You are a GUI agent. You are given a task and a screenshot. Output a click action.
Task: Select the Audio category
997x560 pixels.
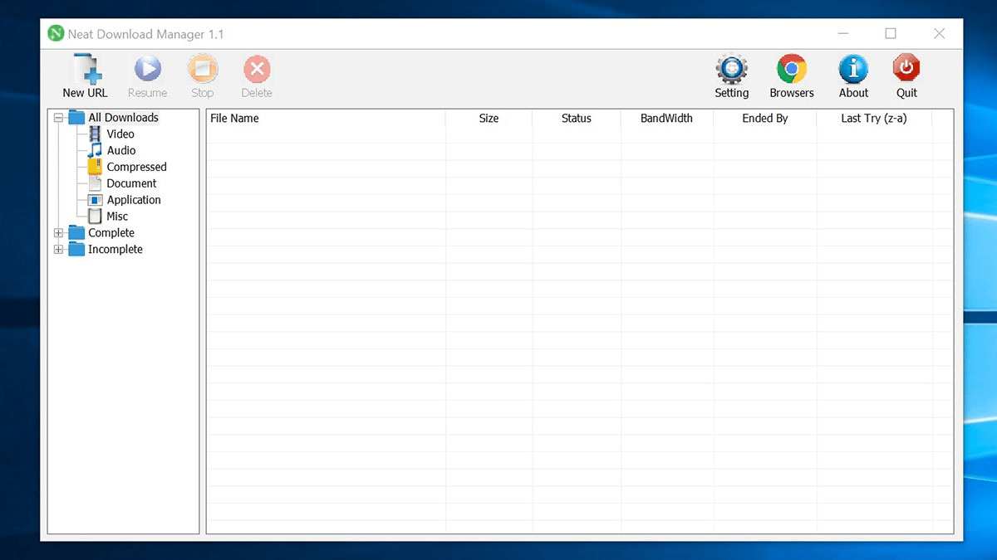point(120,150)
